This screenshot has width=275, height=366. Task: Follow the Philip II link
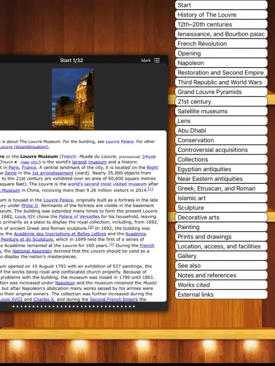(x=30, y=205)
